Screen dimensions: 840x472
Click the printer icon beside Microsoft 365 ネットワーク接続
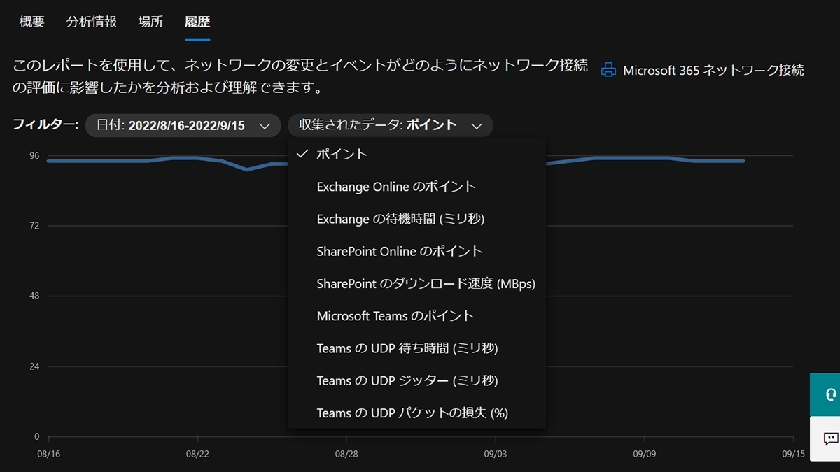609,70
